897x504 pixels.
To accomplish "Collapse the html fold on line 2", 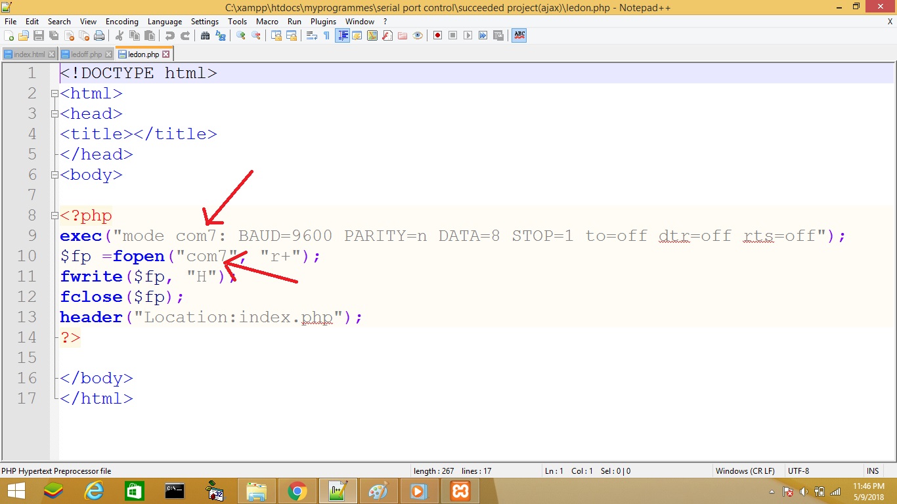I will coord(55,94).
